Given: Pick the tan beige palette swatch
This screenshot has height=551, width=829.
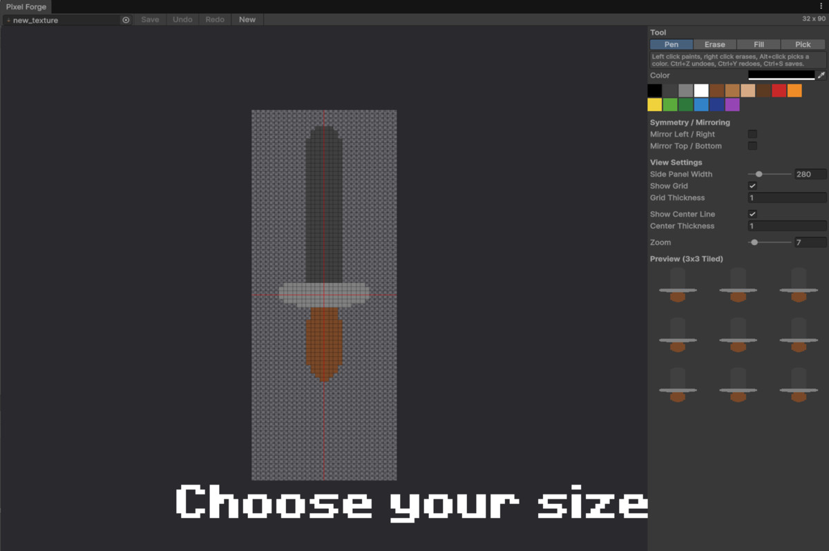Looking at the screenshot, I should [747, 90].
